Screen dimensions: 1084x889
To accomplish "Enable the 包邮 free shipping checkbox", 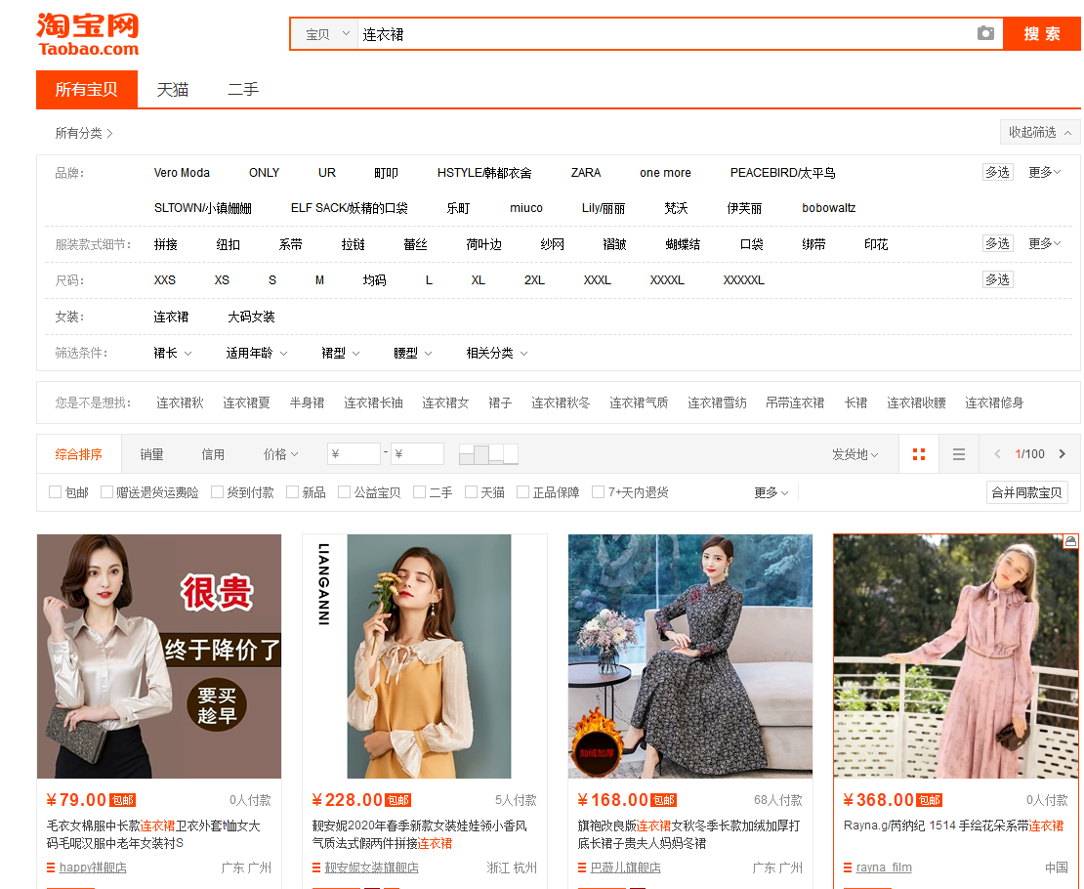I will 56,492.
